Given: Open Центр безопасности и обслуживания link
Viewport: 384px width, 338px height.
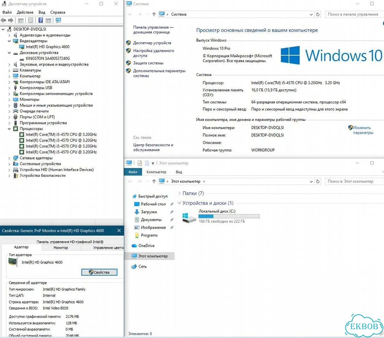Looking at the screenshot, I should [x=153, y=148].
